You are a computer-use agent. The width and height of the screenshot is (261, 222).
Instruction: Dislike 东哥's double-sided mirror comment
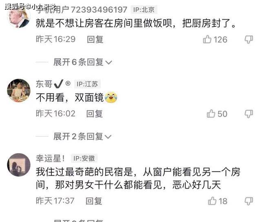(249, 114)
